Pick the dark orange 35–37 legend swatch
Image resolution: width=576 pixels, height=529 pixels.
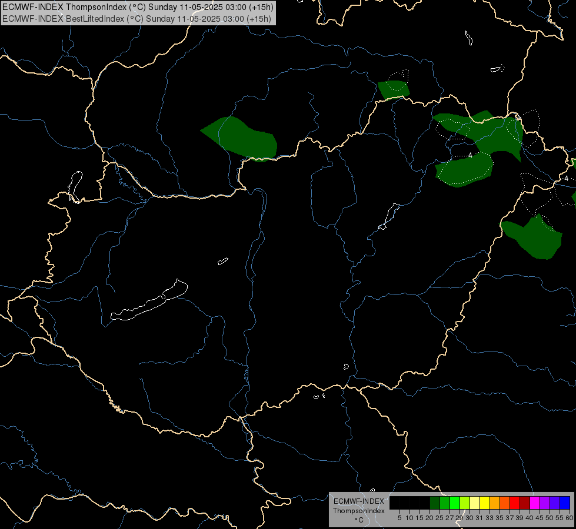point(505,503)
